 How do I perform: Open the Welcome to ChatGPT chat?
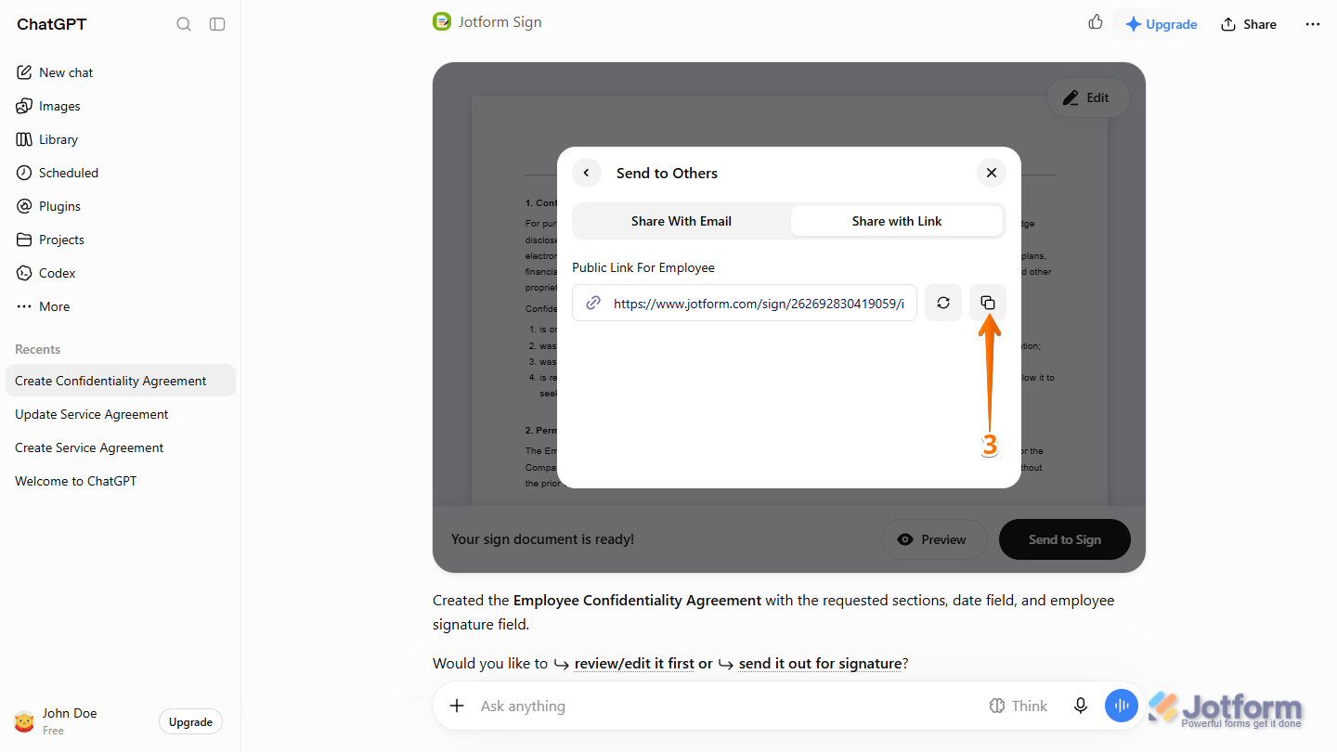pyautogui.click(x=121, y=481)
